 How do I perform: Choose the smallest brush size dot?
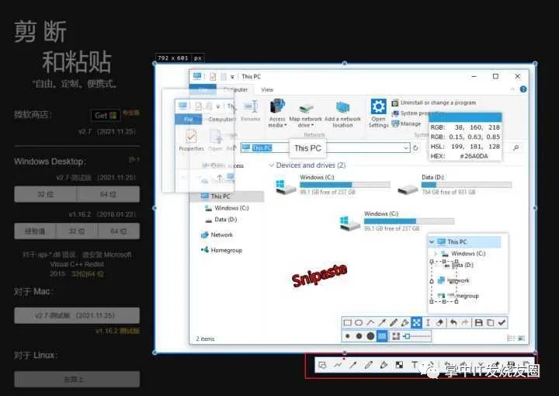(x=348, y=336)
